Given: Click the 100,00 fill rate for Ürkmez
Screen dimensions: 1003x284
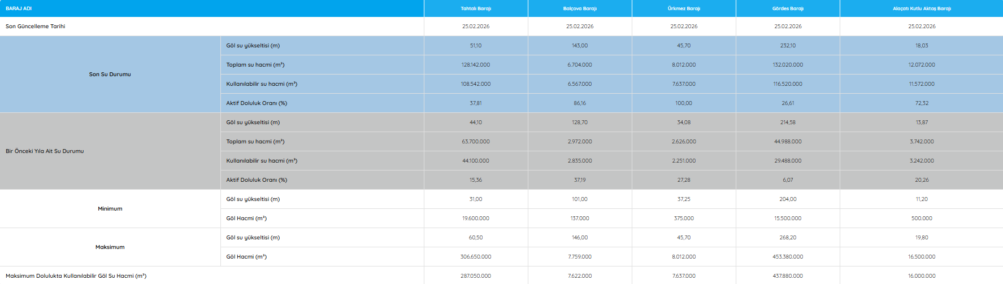Looking at the screenshot, I should (x=684, y=103).
